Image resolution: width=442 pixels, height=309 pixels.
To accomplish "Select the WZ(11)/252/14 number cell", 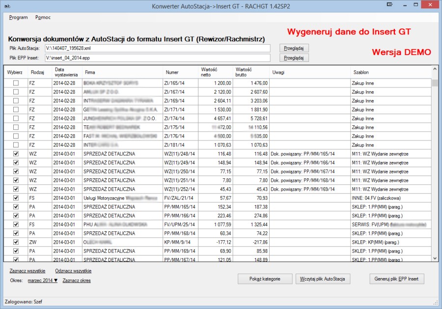I will click(x=181, y=189).
